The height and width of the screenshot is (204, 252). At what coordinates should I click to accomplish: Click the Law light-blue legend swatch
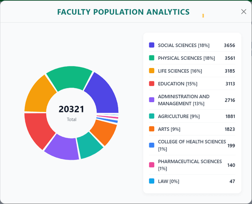pyautogui.click(x=152, y=181)
